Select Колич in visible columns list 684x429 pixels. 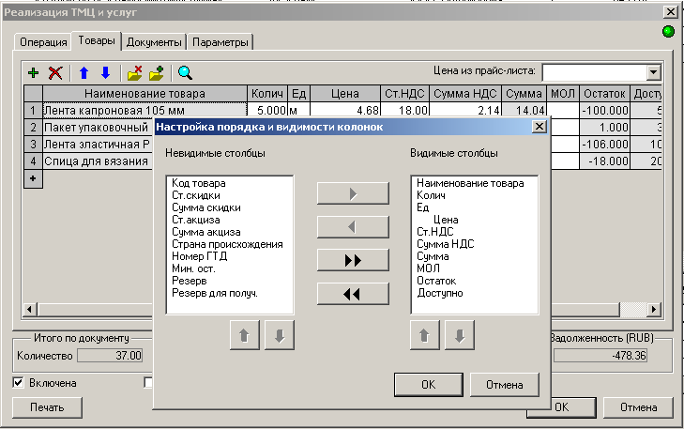click(x=431, y=195)
